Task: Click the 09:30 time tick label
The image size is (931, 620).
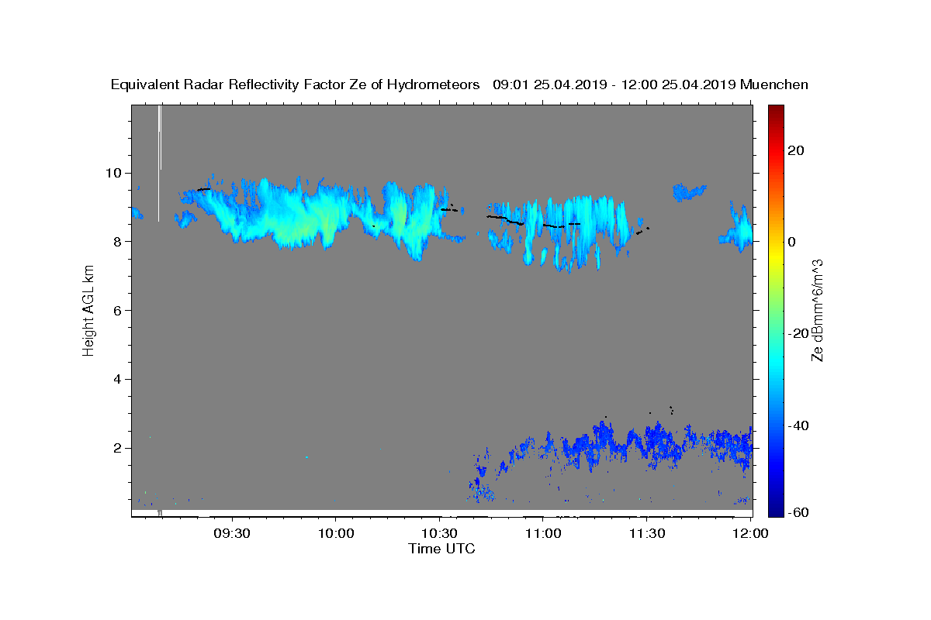Action: [x=231, y=533]
